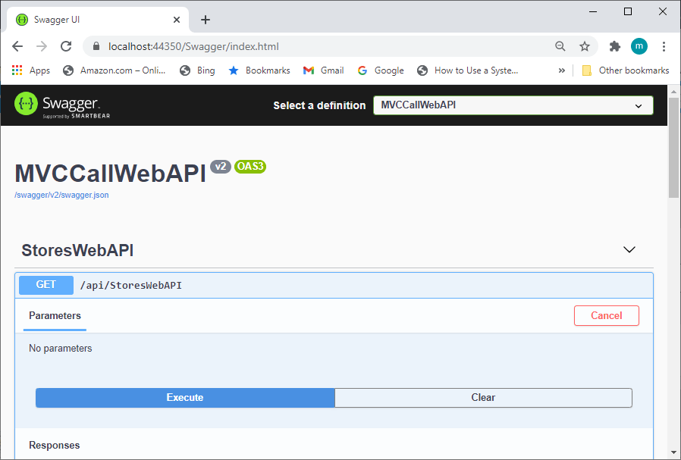Open the zoom search icon in address bar
681x460 pixels.
(560, 46)
